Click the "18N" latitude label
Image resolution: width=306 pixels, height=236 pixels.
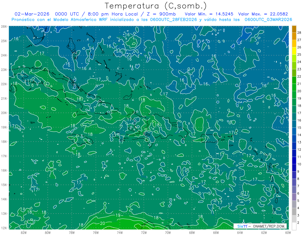click(4, 142)
